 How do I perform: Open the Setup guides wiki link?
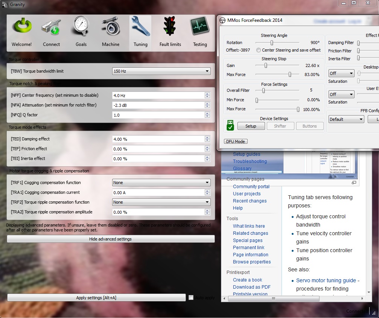247,154
